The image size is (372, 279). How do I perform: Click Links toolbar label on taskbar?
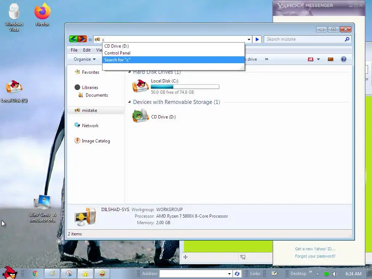255,274
